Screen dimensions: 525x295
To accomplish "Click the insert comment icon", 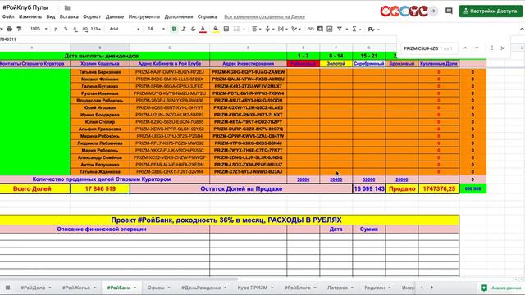I will coord(320,29).
